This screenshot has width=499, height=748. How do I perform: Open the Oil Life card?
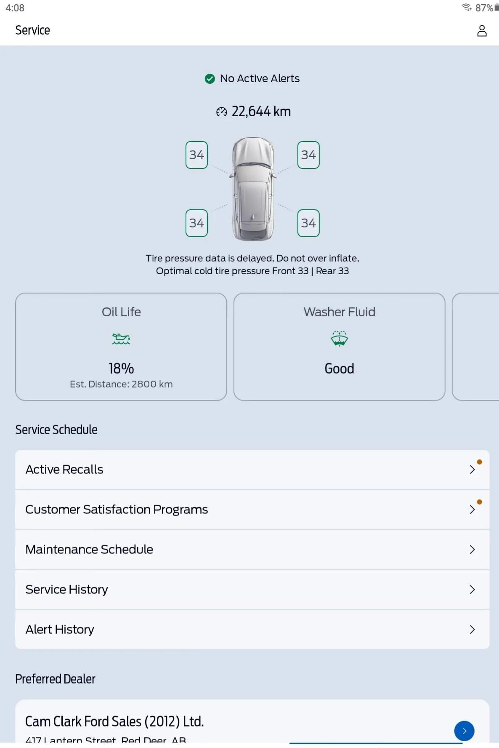pyautogui.click(x=121, y=347)
